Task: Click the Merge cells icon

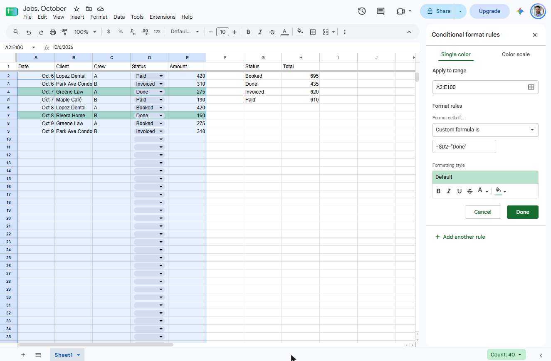Action: pos(326,32)
